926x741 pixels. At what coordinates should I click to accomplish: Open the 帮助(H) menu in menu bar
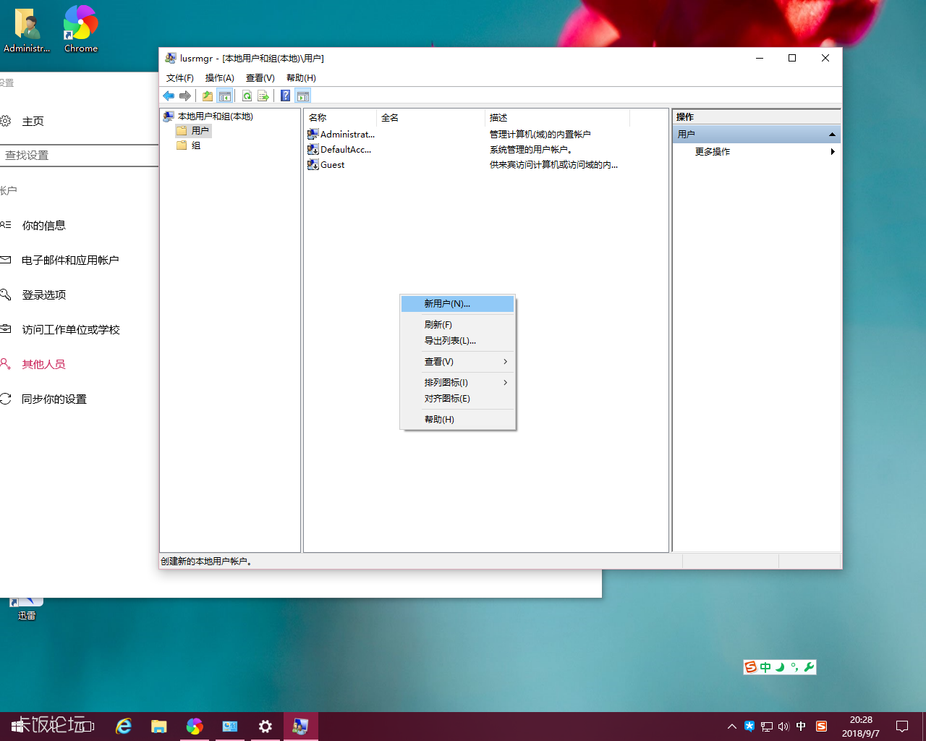tap(301, 78)
